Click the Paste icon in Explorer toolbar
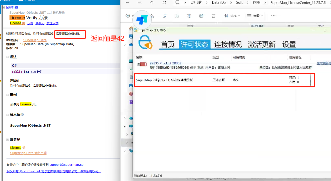Screen dimensions: 331x181 pos(177,16)
